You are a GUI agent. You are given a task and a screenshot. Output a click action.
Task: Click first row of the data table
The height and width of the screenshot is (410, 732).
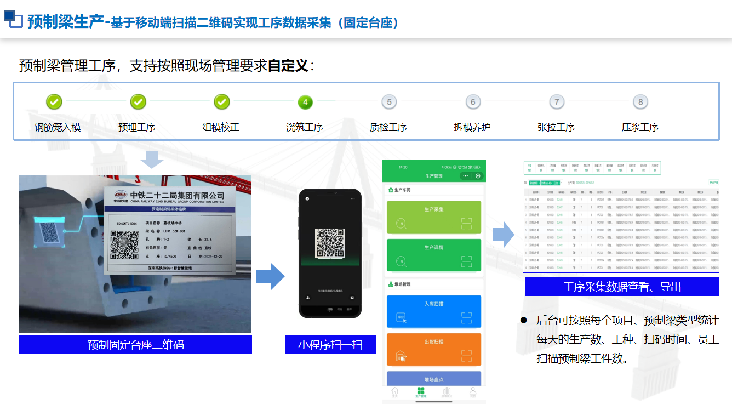pyautogui.click(x=621, y=199)
